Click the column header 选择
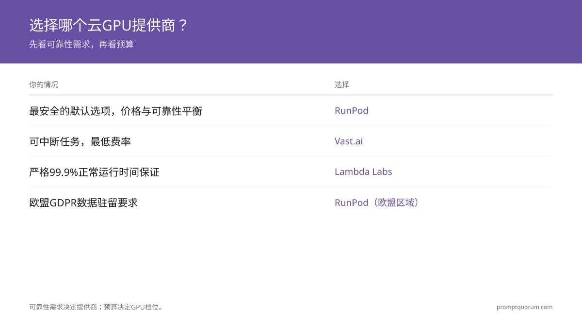Image resolution: width=582 pixels, height=327 pixels. click(x=342, y=84)
